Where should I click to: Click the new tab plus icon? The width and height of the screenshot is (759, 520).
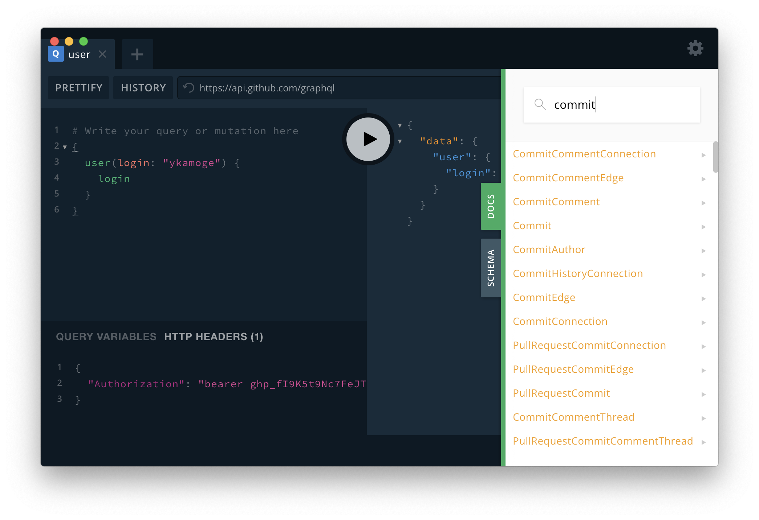pos(137,54)
